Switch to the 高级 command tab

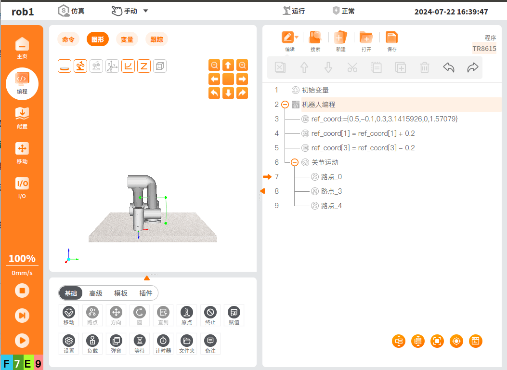[96, 293]
